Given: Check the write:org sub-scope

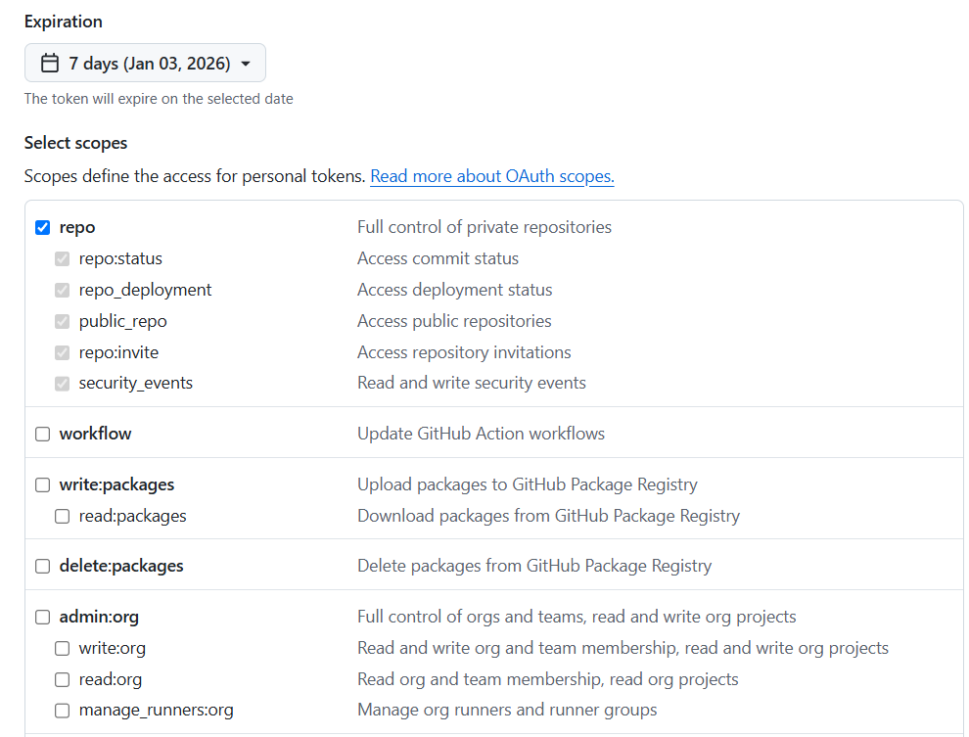Looking at the screenshot, I should tap(62, 648).
